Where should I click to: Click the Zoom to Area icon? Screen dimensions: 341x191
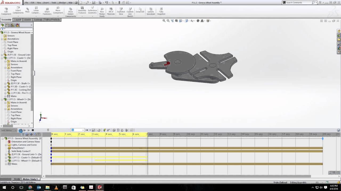point(168,21)
